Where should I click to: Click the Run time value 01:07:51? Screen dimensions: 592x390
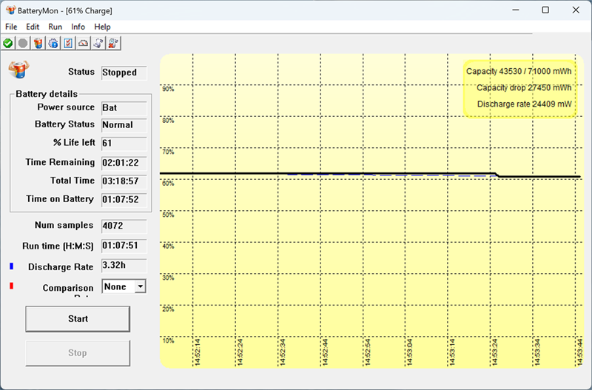click(124, 246)
